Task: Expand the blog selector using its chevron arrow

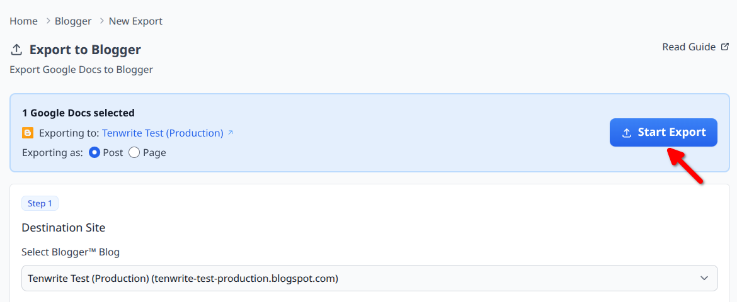Action: tap(704, 278)
